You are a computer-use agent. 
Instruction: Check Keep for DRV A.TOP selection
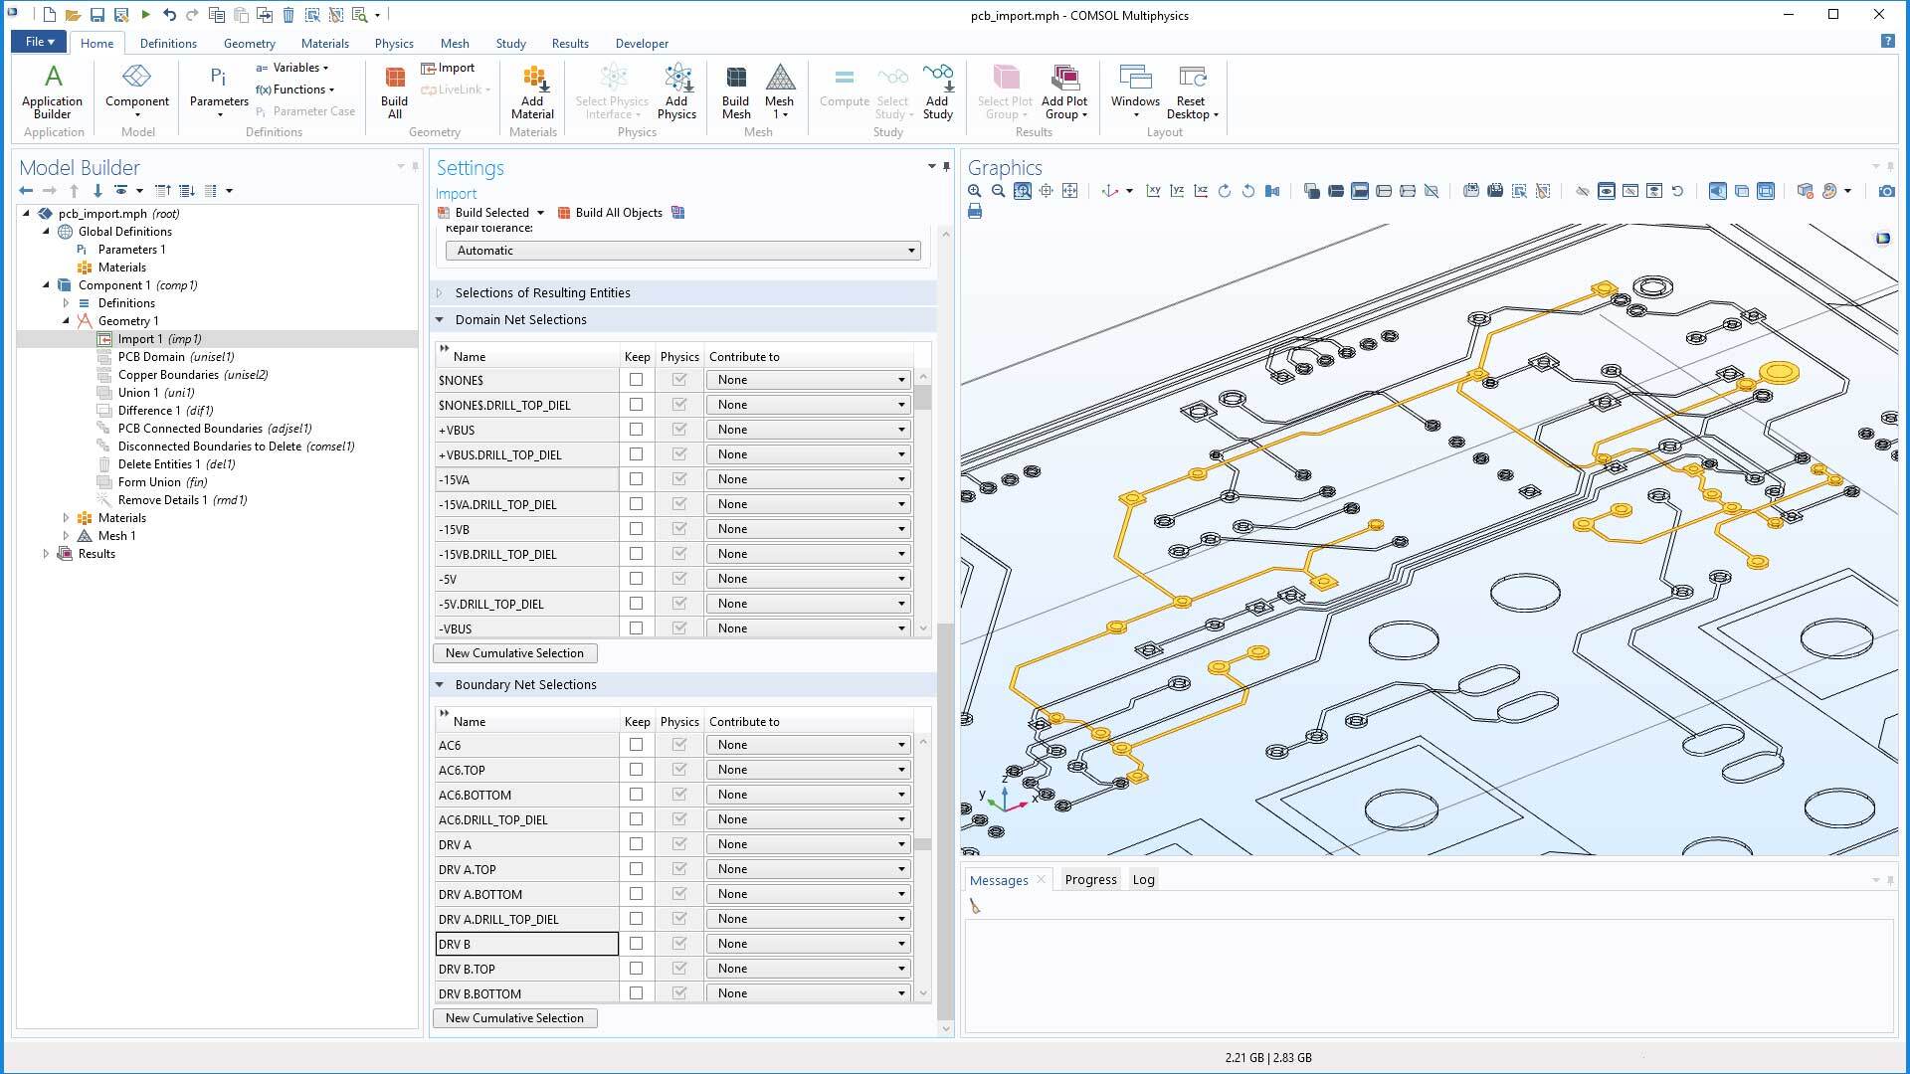(x=637, y=868)
